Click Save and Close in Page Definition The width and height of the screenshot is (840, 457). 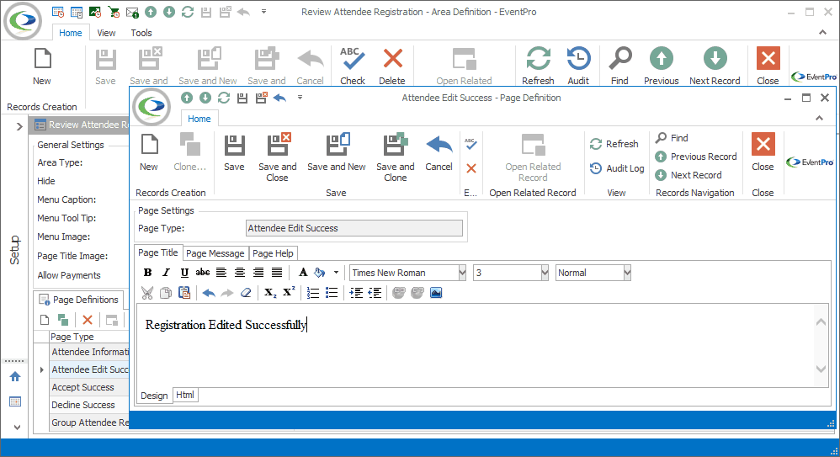pos(278,157)
